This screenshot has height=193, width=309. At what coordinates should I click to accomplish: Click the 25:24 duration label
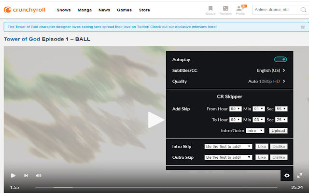pyautogui.click(x=297, y=187)
